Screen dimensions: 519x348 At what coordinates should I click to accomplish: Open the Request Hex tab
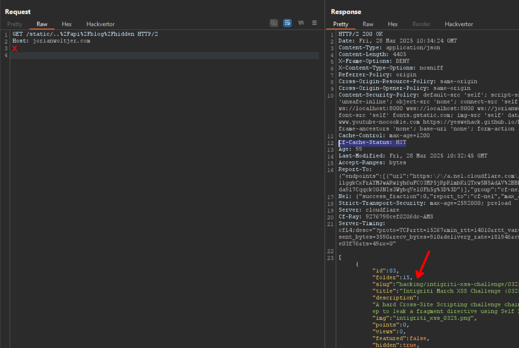pyautogui.click(x=67, y=24)
